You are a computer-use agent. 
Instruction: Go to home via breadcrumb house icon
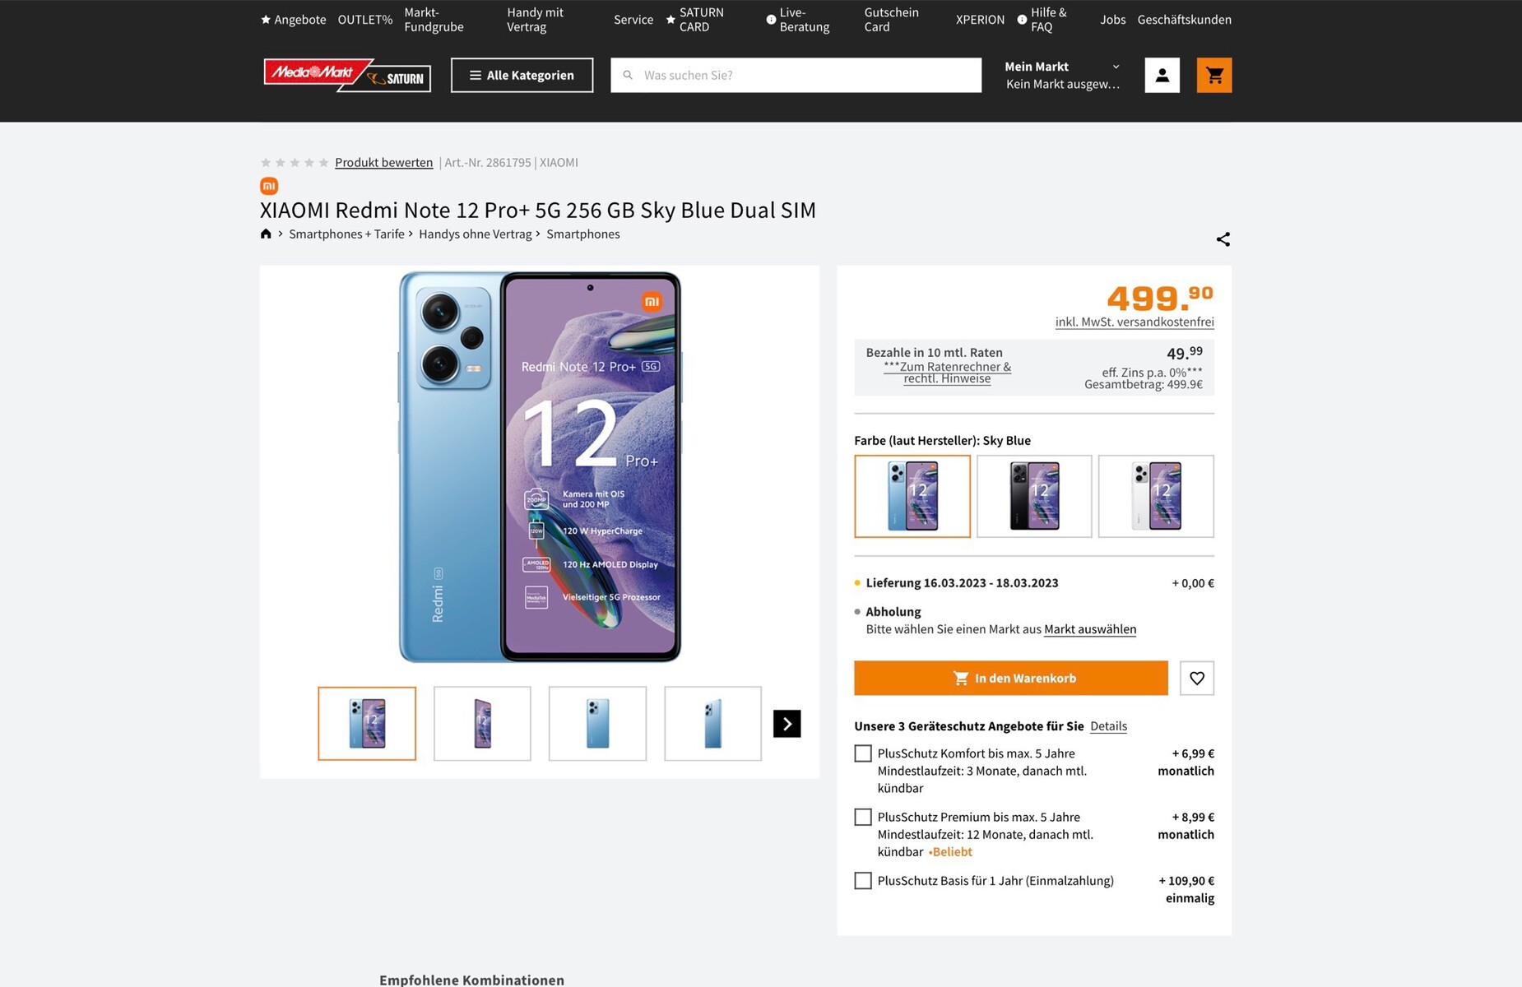(266, 234)
